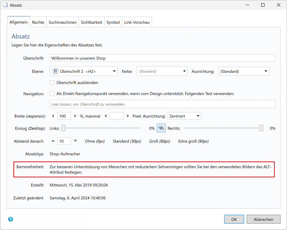Increase maximal pixel width with right arrow
The height and width of the screenshot is (230, 287).
point(128,116)
